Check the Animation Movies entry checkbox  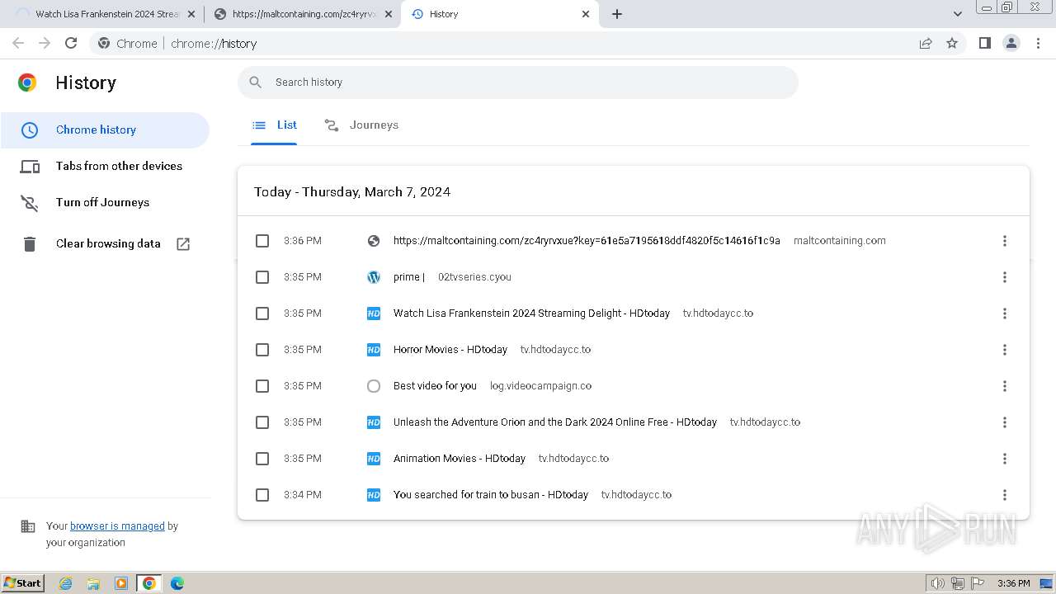pyautogui.click(x=262, y=459)
